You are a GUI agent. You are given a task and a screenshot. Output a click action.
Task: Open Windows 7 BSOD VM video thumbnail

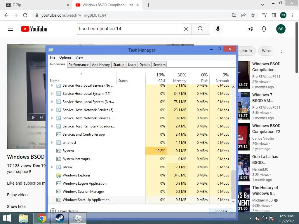(244, 106)
